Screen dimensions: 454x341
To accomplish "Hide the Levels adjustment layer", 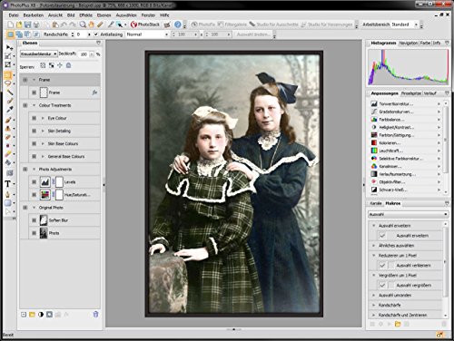I will [x=35, y=182].
